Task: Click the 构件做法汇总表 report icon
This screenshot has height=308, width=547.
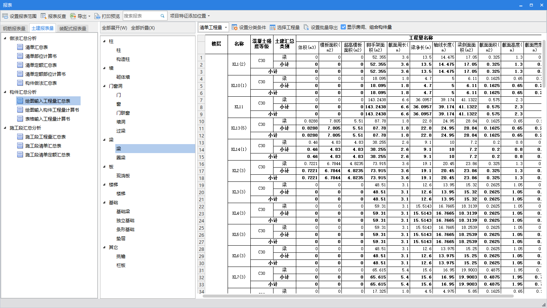Action: point(20,83)
